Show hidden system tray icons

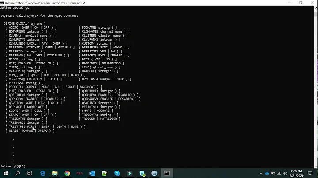(261, 173)
